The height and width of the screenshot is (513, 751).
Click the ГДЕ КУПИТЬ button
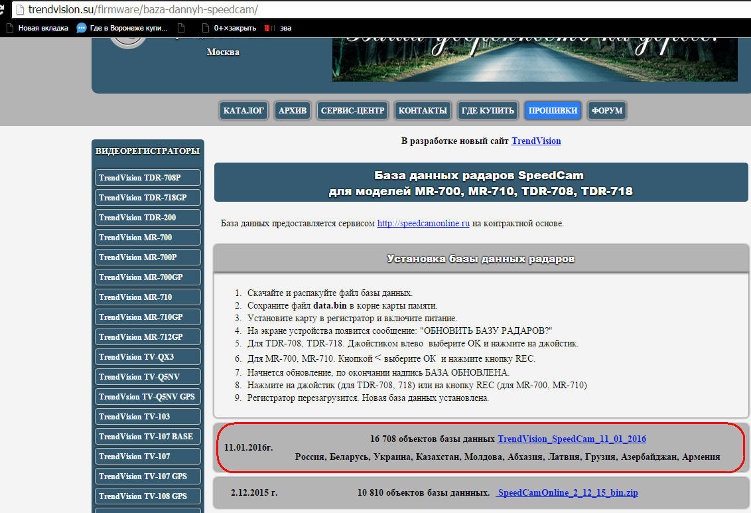(488, 111)
